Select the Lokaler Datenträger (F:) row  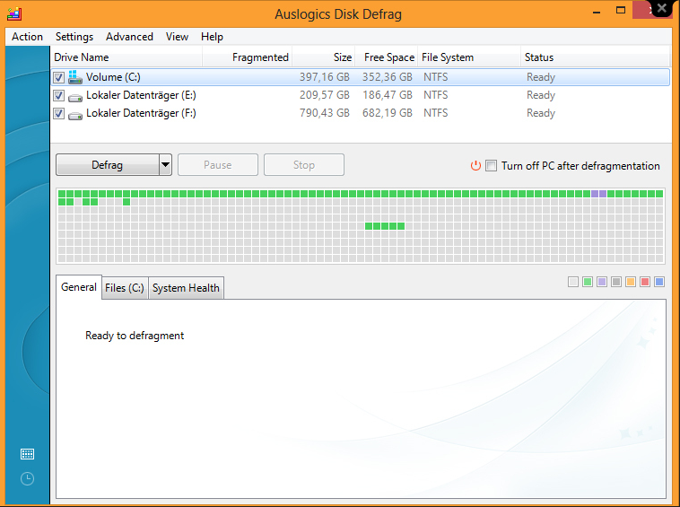click(x=361, y=113)
